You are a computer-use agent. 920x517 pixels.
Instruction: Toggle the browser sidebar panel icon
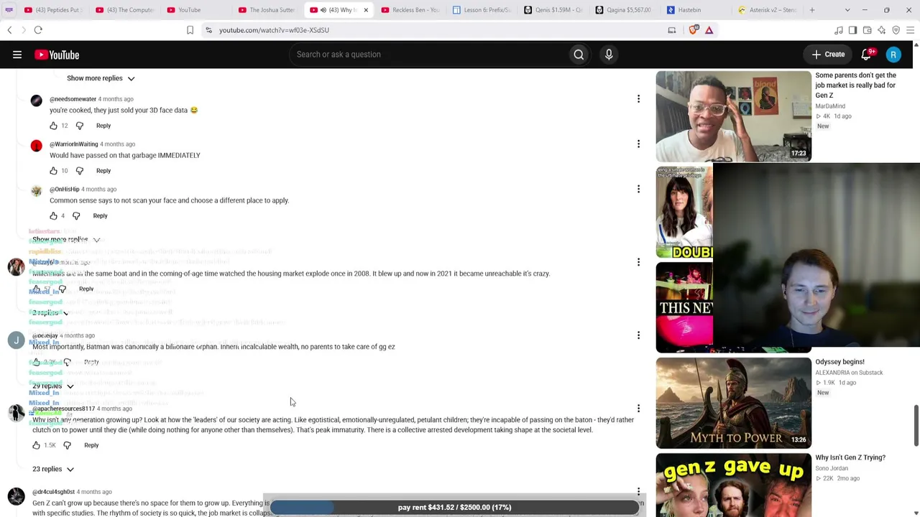click(x=852, y=30)
